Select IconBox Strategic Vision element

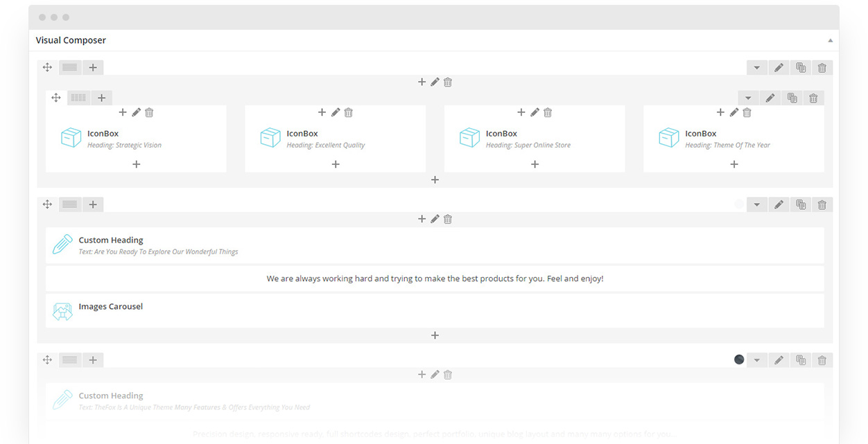tap(136, 139)
